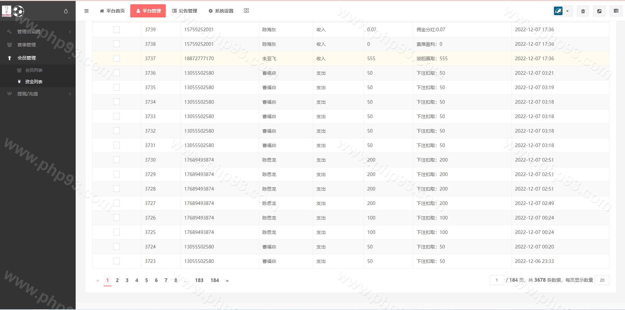Switch to the 公告管理 tab
Image resolution: width=625 pixels, height=310 pixels.
click(185, 11)
